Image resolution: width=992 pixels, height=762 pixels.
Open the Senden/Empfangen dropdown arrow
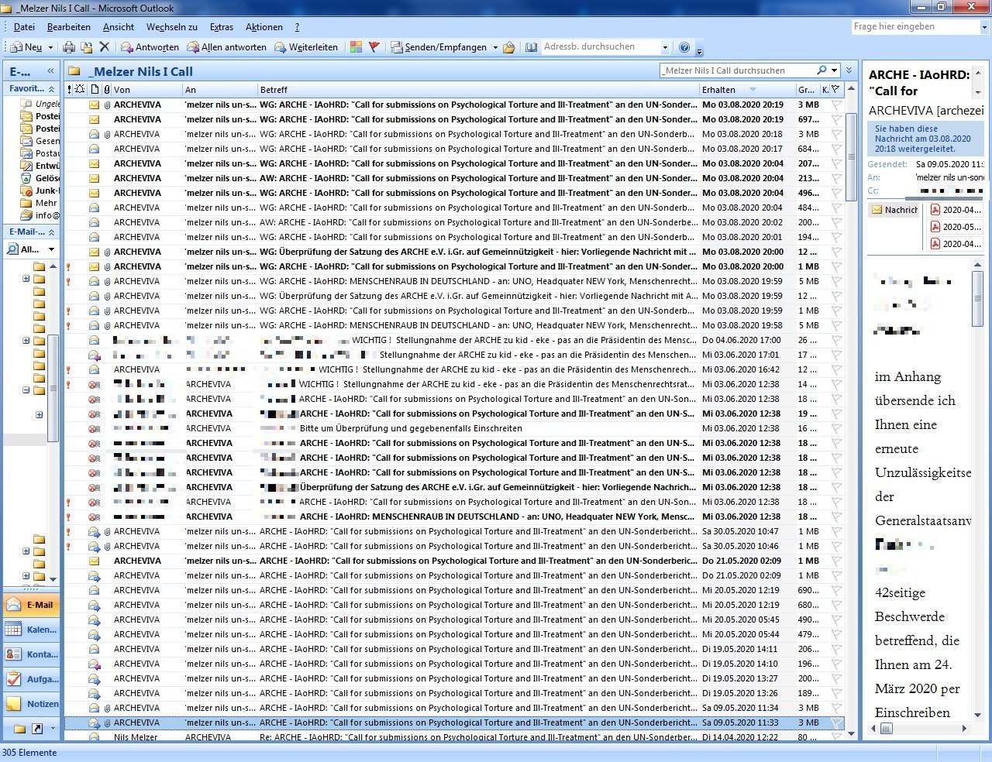pos(495,47)
